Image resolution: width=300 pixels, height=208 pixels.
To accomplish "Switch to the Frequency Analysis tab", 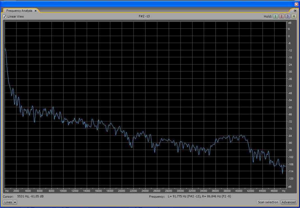I will pos(19,11).
